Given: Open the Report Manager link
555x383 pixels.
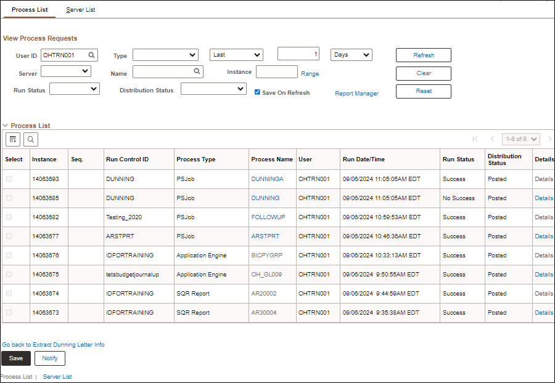Looking at the screenshot, I should coord(356,94).
